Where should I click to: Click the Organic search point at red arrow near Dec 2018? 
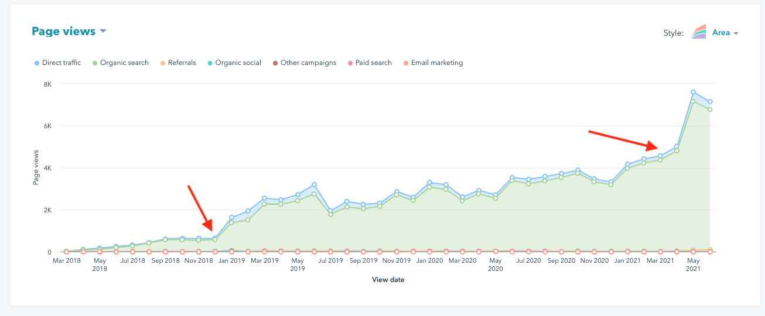click(x=215, y=239)
